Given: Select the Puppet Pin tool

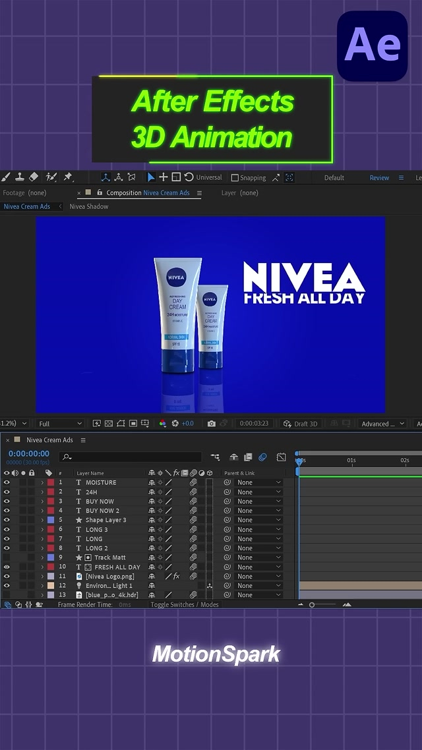Looking at the screenshot, I should pos(68,177).
